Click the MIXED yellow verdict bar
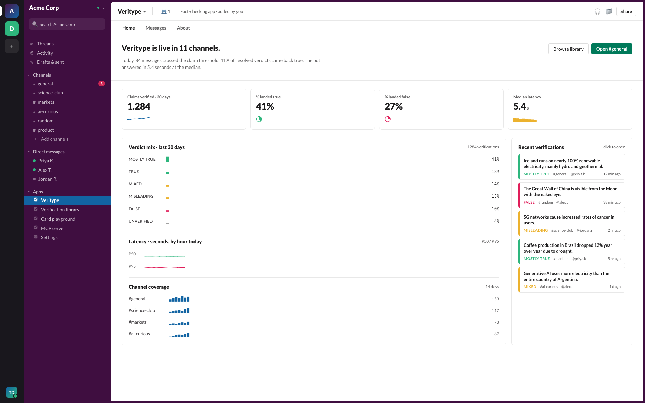 pos(168,186)
